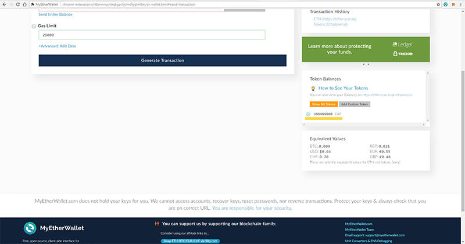The height and width of the screenshot is (244, 465).
Task: Click the browser address bar URL
Action: [128, 5]
